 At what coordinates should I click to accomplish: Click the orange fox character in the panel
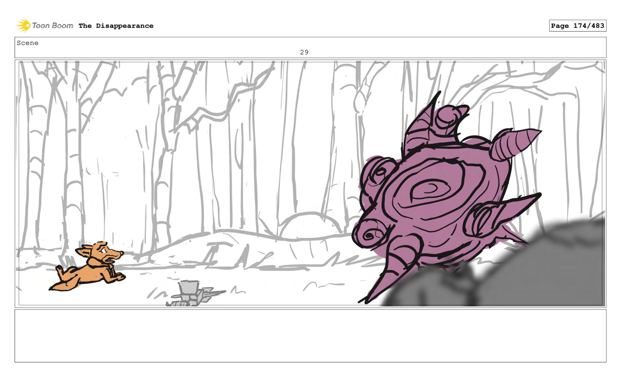tap(87, 266)
